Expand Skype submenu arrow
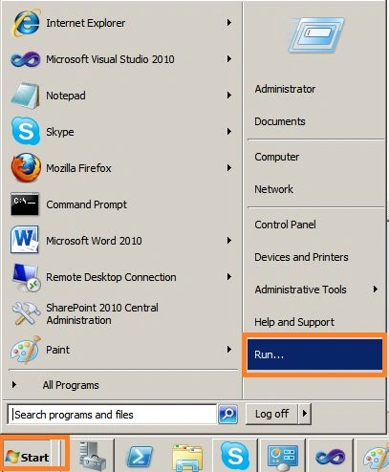The image size is (389, 472). coord(229,131)
